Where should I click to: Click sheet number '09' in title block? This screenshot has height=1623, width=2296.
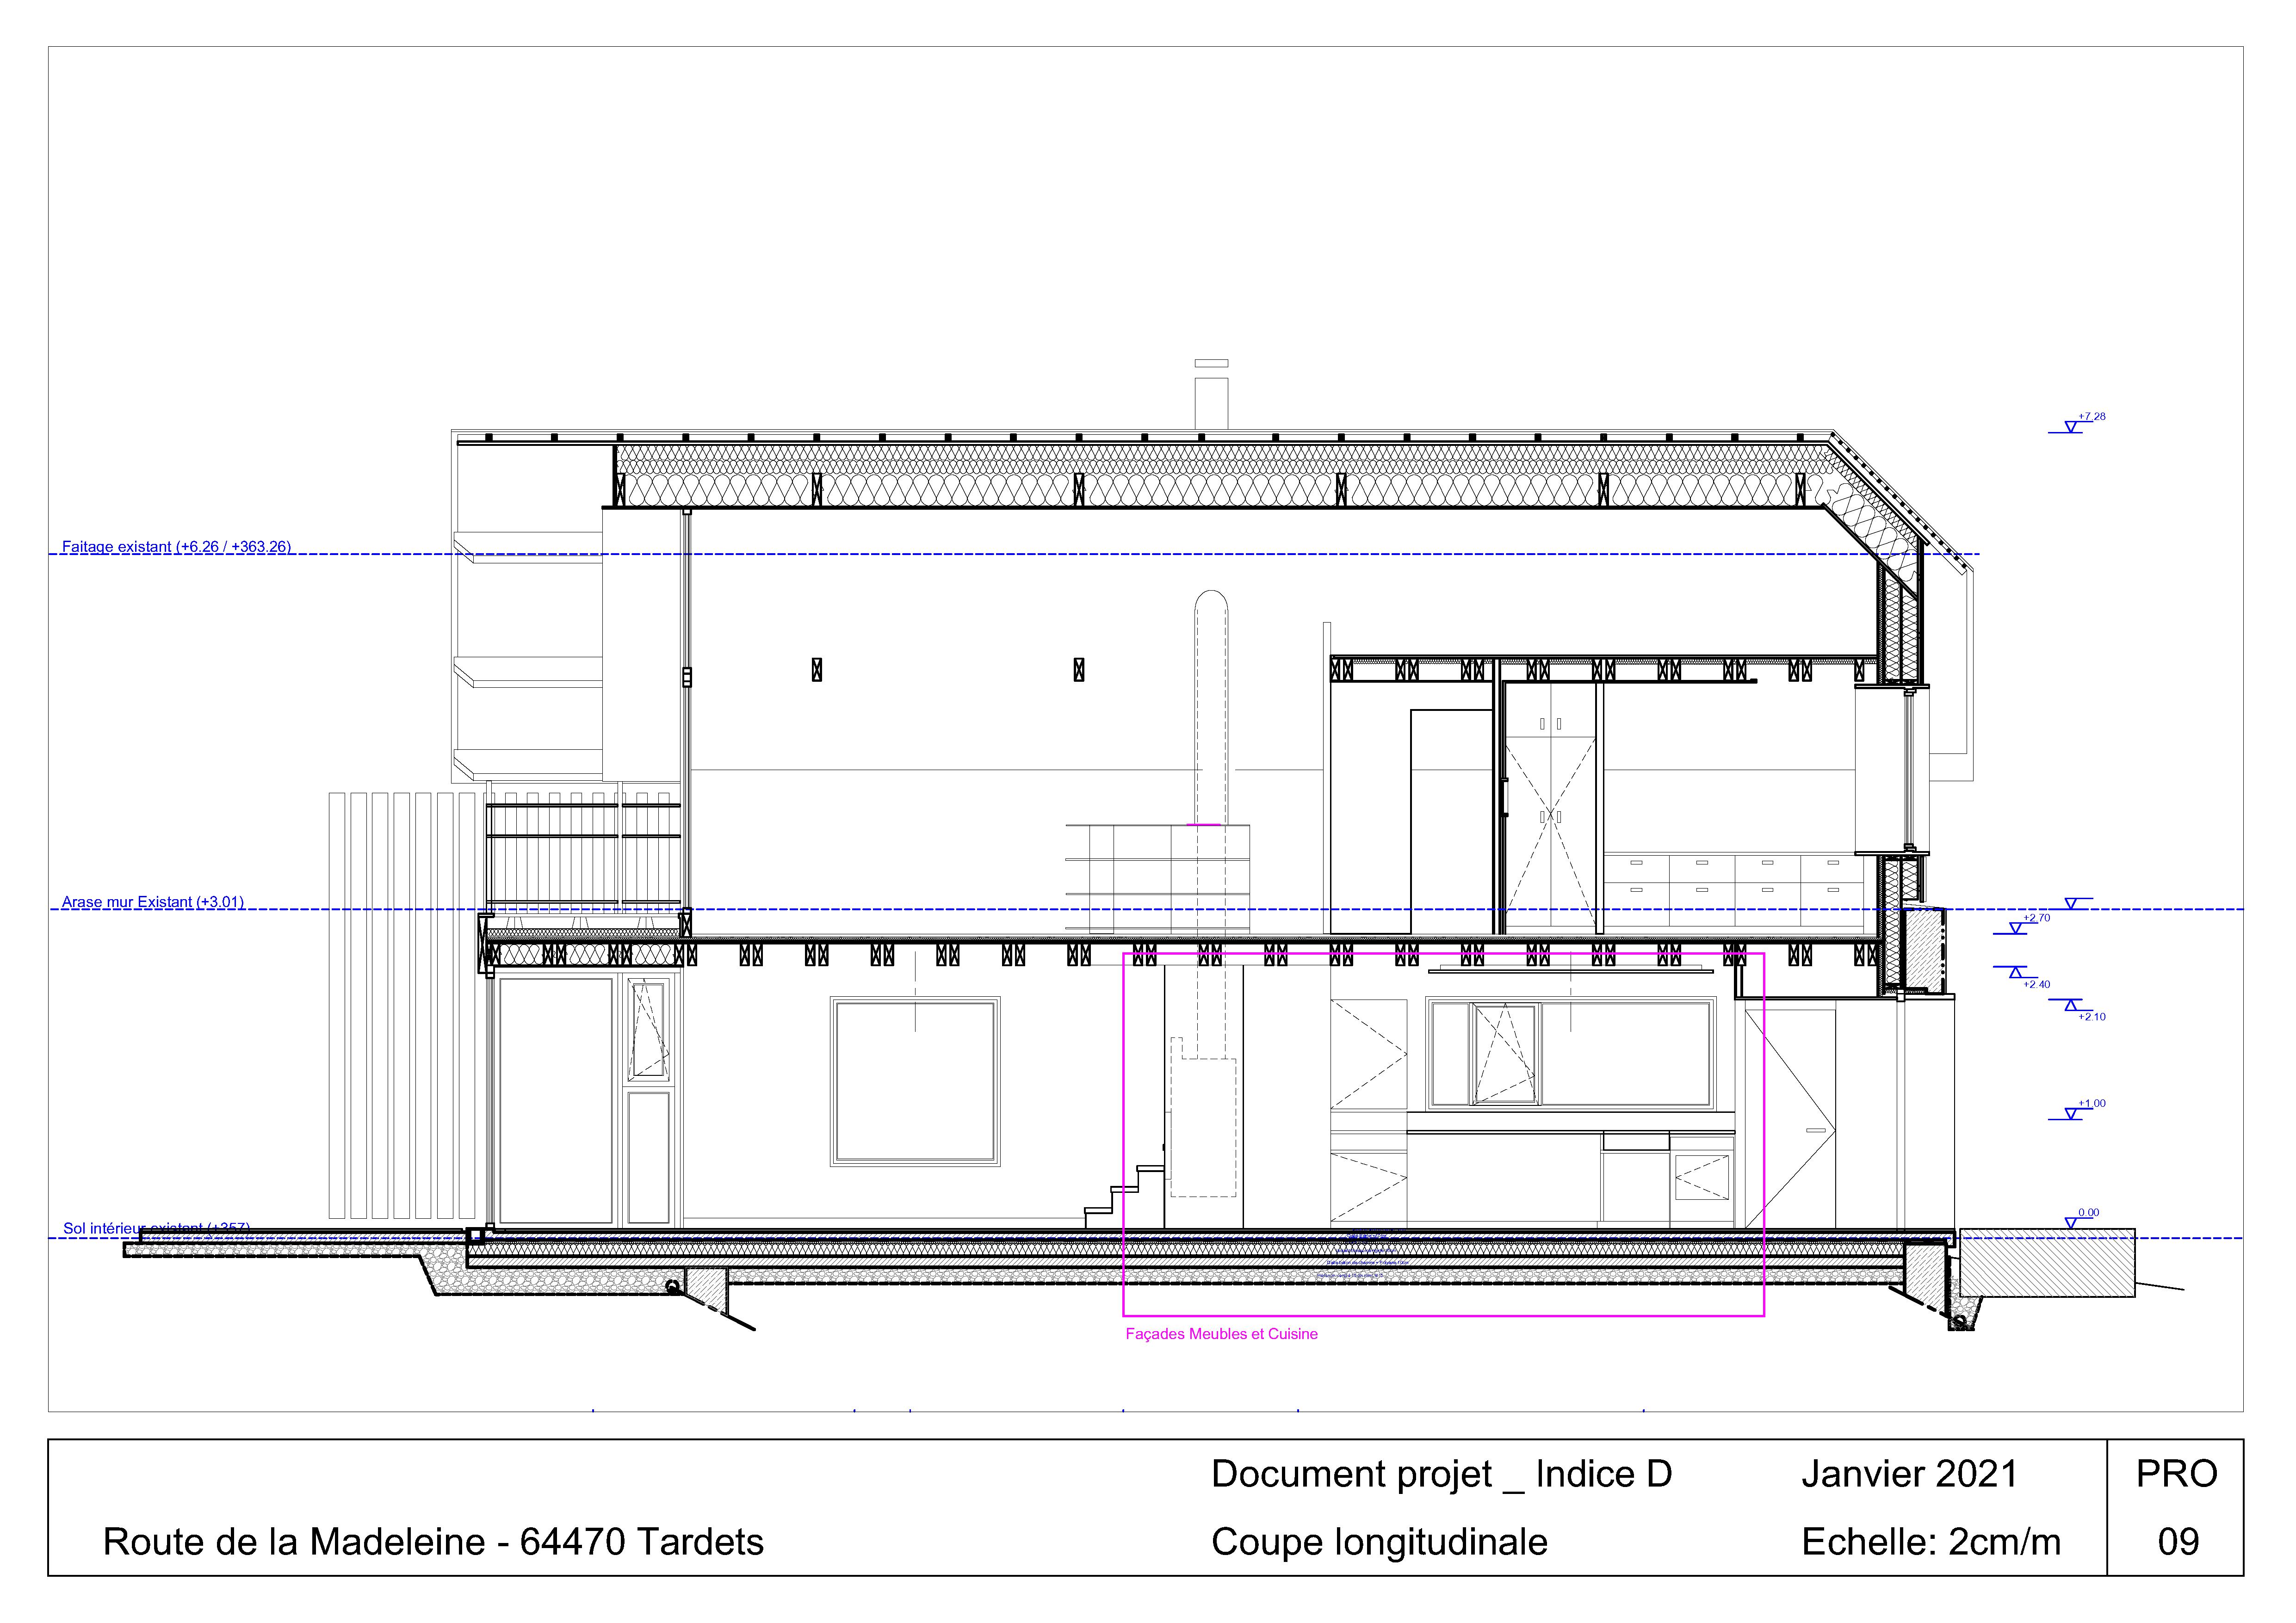tap(2177, 1542)
